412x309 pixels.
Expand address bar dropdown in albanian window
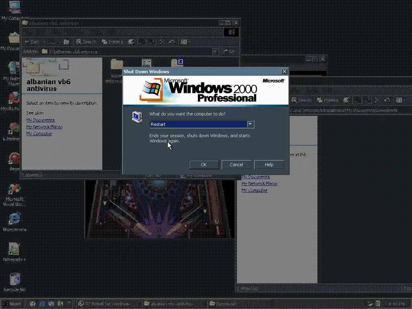pyautogui.click(x=215, y=51)
